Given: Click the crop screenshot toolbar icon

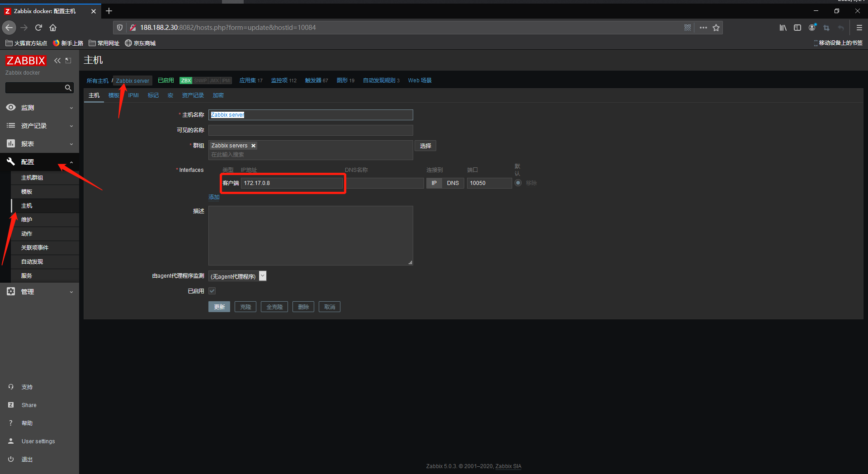Looking at the screenshot, I should pos(826,28).
